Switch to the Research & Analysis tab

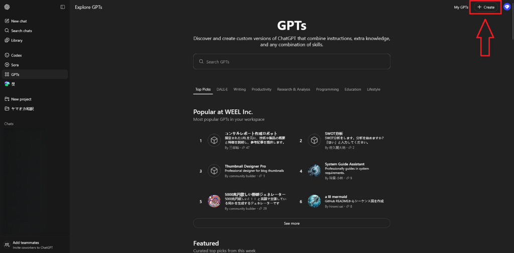coord(293,89)
